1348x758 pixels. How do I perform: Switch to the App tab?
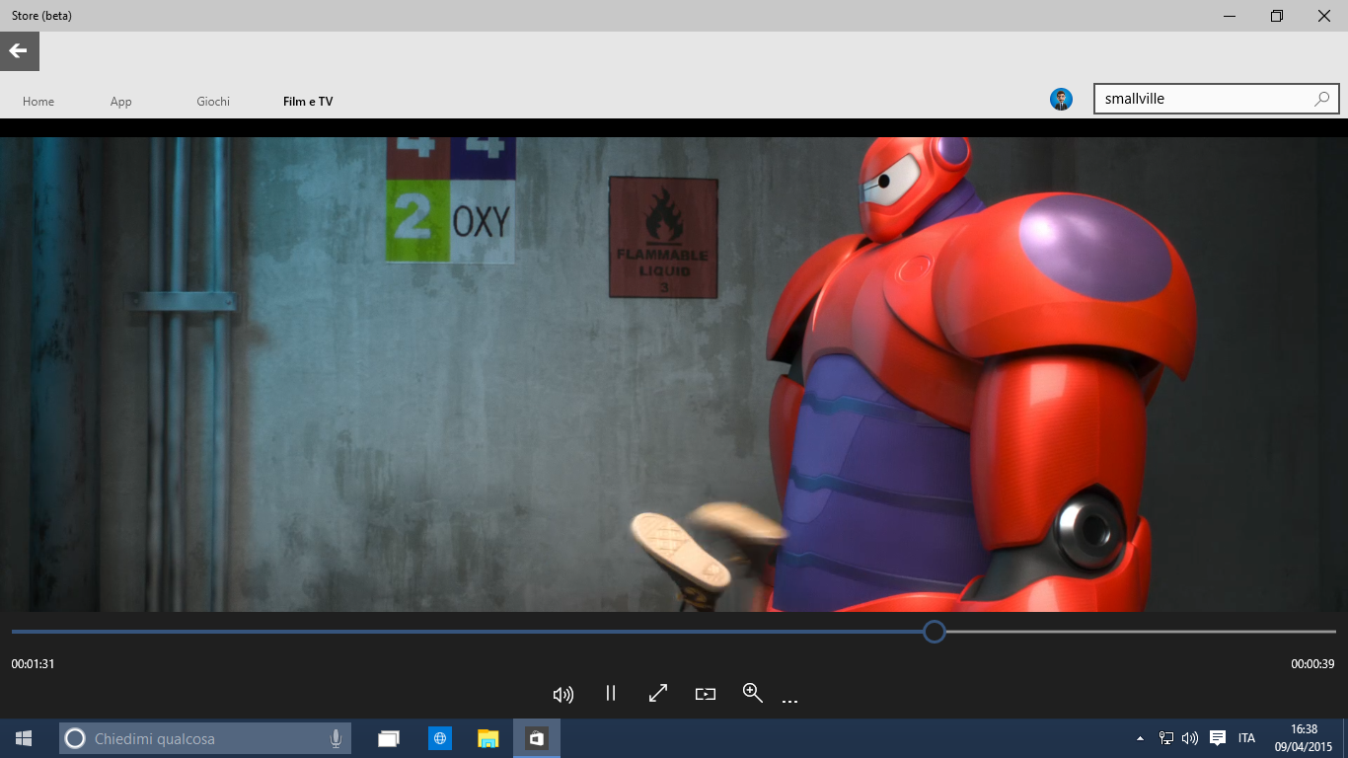[121, 102]
